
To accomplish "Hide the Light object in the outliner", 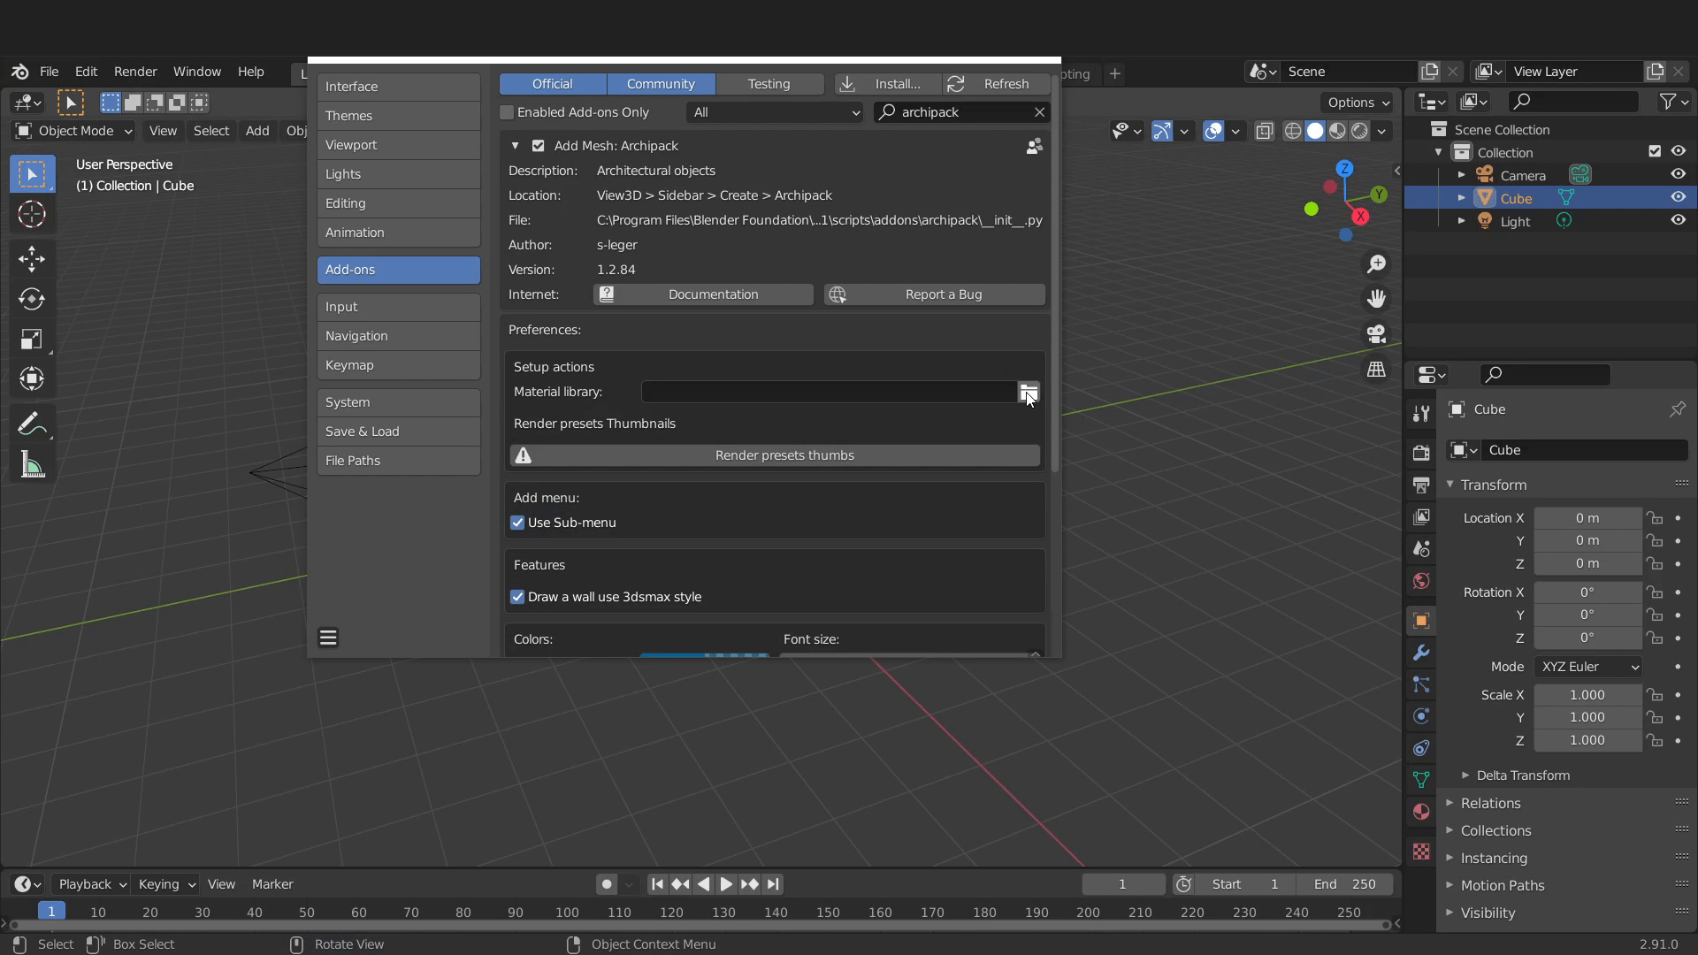I will [1678, 220].
